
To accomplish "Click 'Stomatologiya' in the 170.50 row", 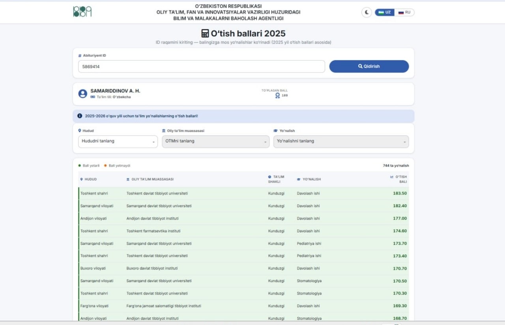I will coord(309,281).
